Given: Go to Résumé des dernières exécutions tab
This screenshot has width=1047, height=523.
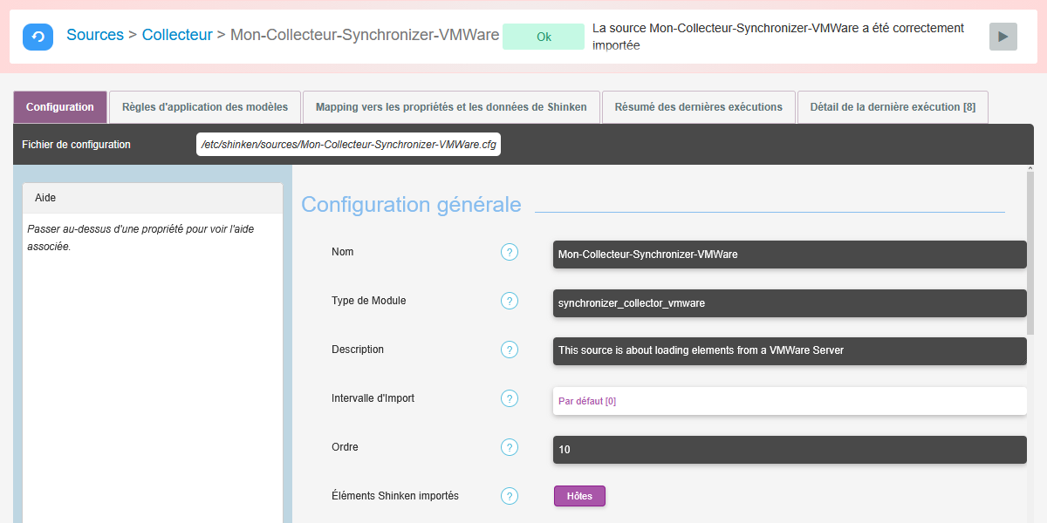Looking at the screenshot, I should tap(699, 107).
